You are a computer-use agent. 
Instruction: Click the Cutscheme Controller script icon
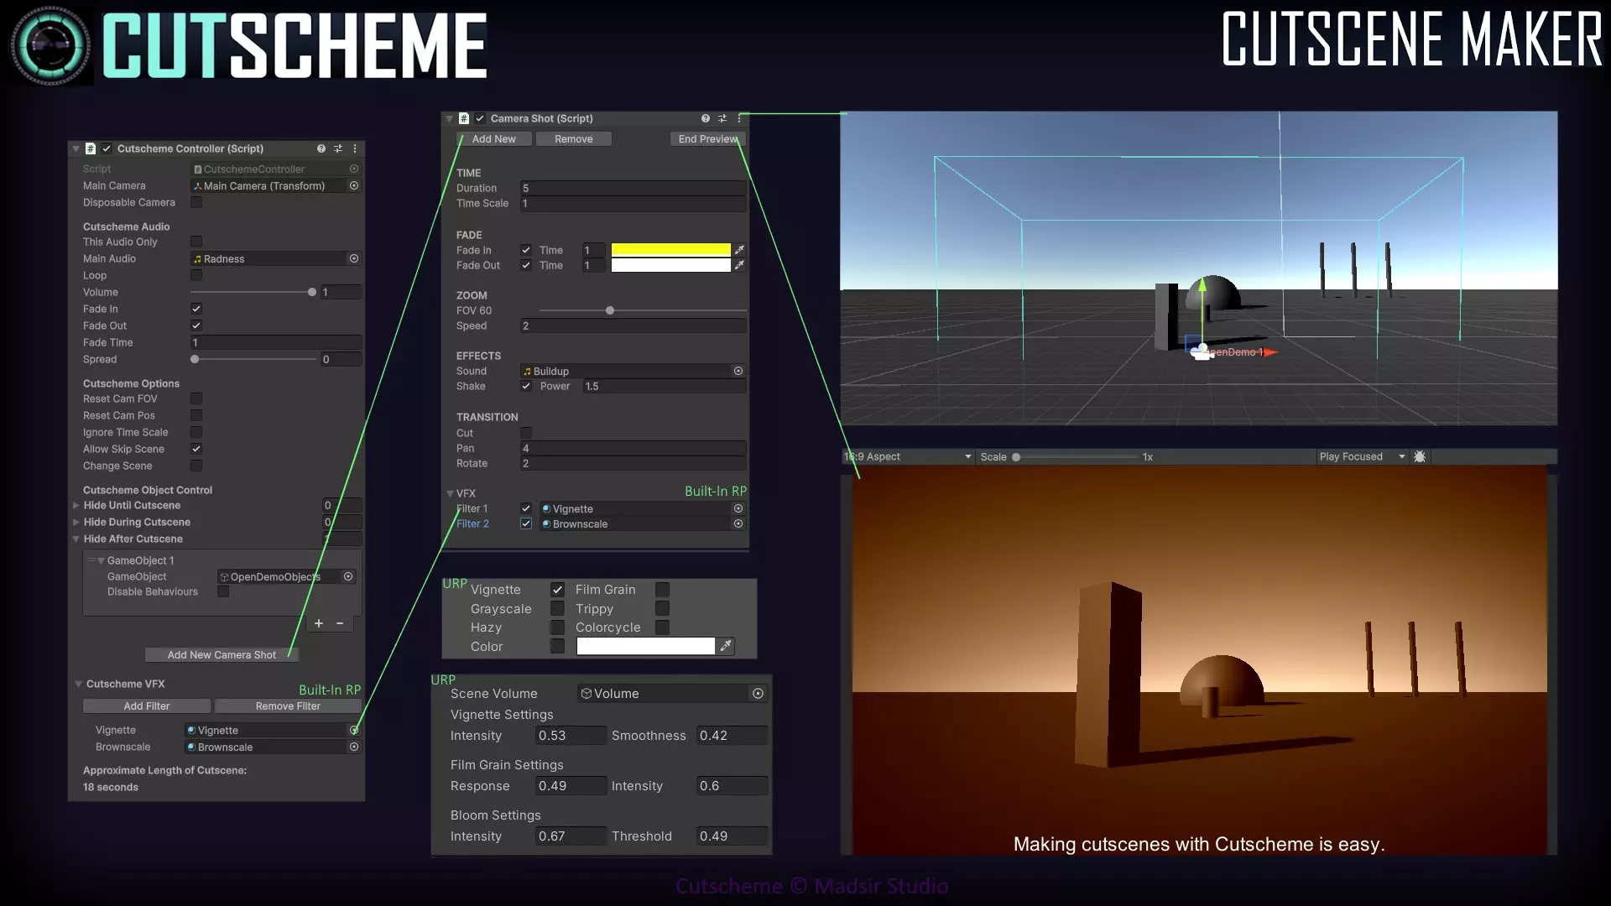[91, 148]
